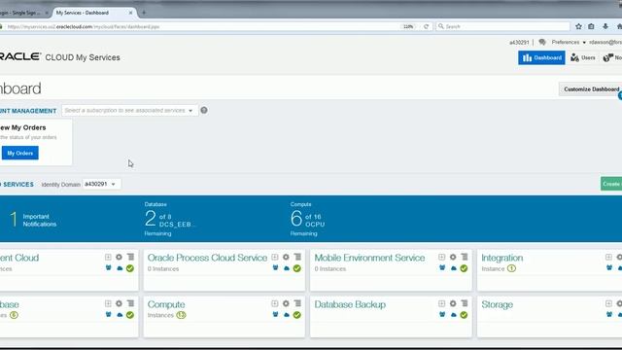Click the 110% zoom level indicator

408,26
